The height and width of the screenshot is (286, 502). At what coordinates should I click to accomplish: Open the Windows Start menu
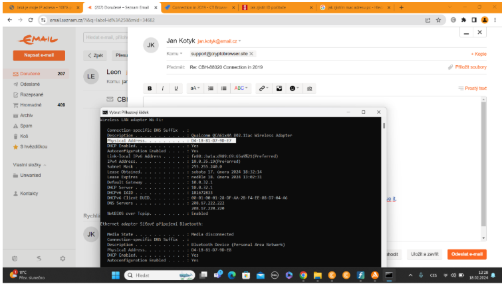tap(116, 275)
